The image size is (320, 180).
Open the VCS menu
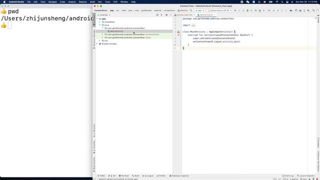(115, 2)
